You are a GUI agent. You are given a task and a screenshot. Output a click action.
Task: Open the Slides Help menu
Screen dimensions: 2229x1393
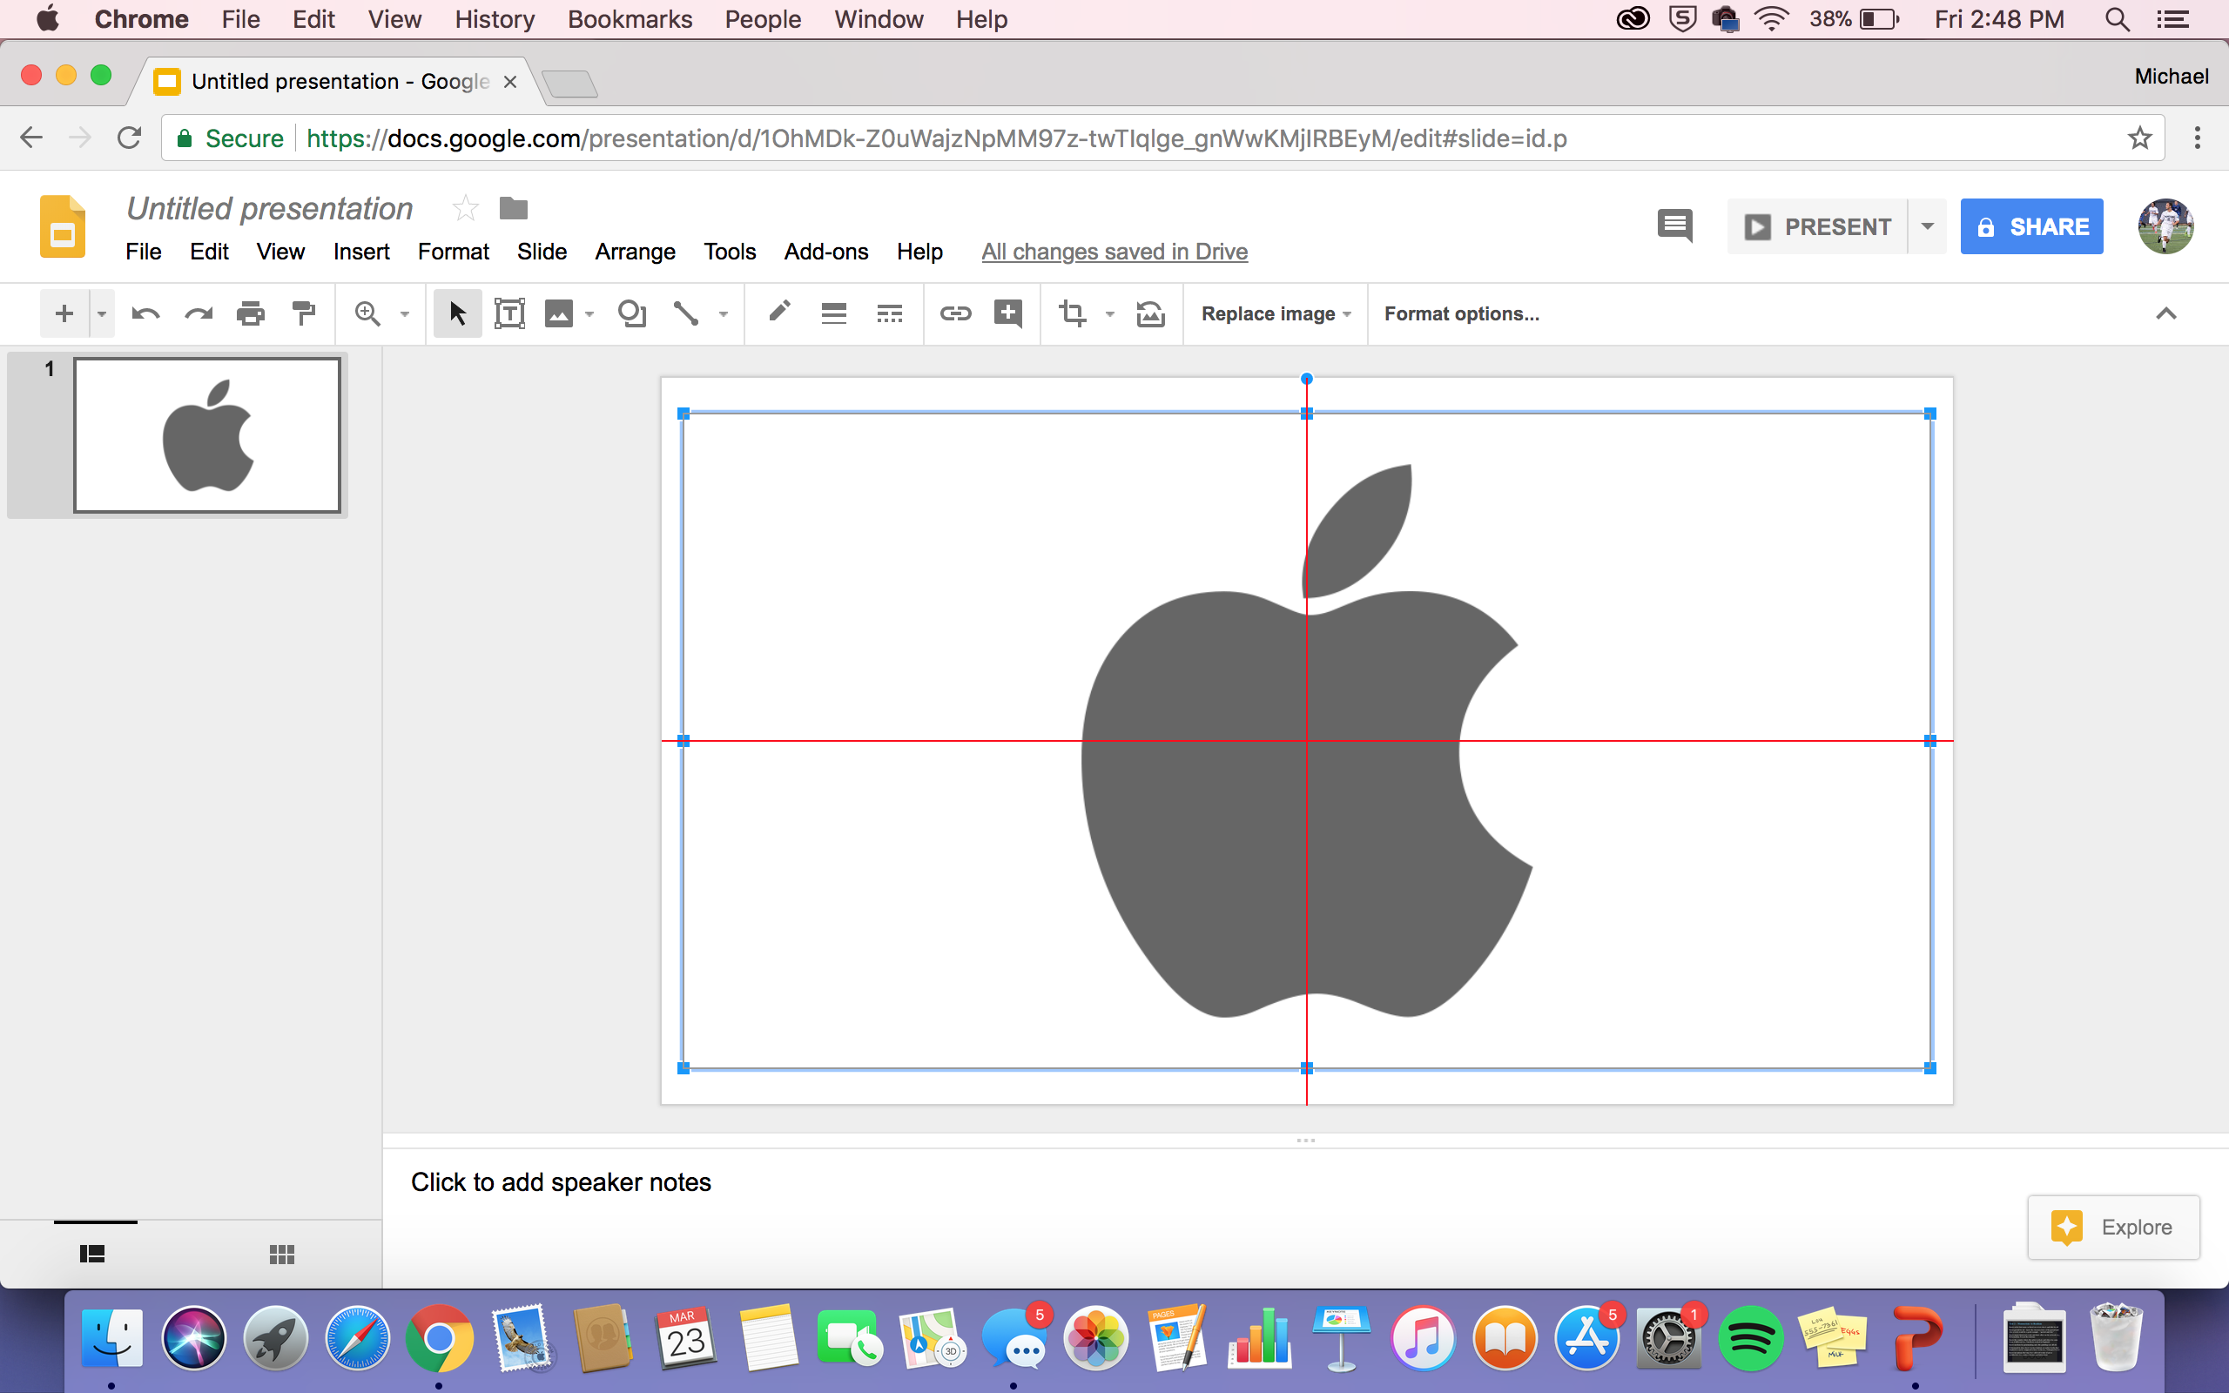919,252
